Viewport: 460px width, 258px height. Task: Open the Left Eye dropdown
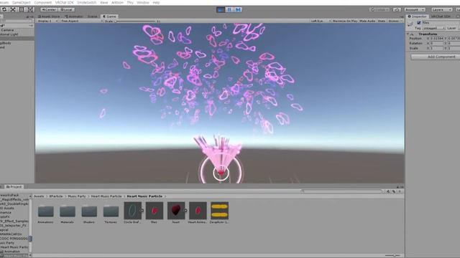click(321, 21)
